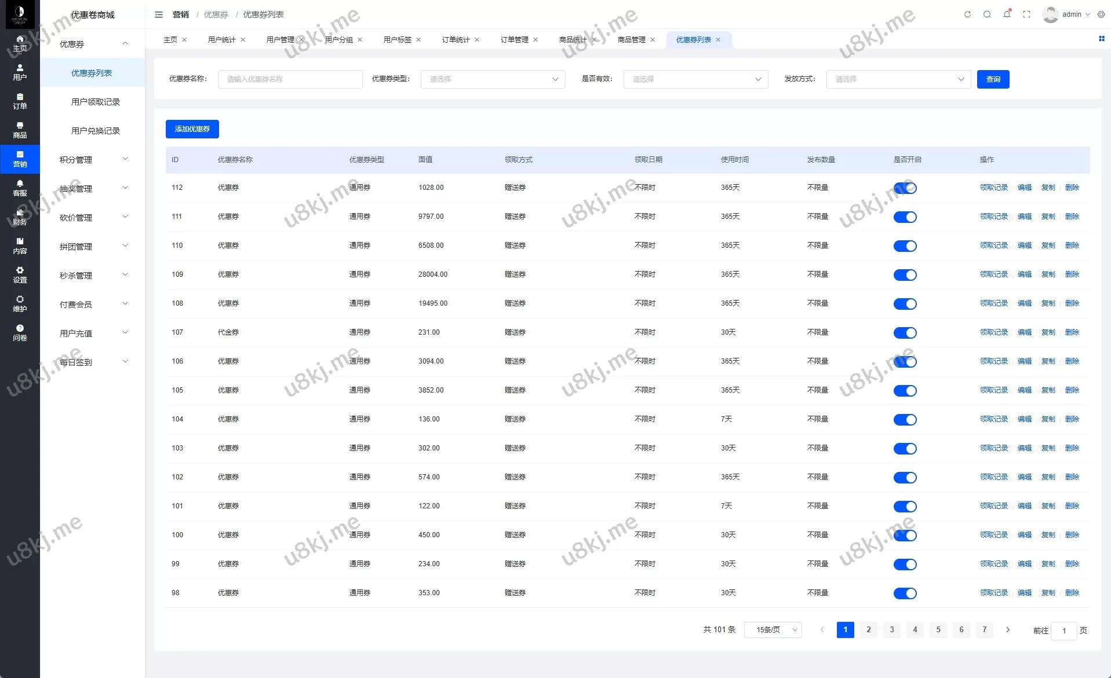Image resolution: width=1111 pixels, height=678 pixels.
Task: Enter fullscreen mode via header icon
Action: 1026,14
